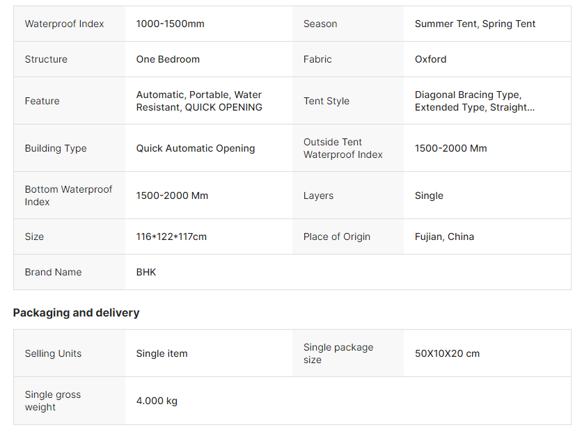The height and width of the screenshot is (432, 582).
Task: Click the Tent Style label
Action: point(327,101)
